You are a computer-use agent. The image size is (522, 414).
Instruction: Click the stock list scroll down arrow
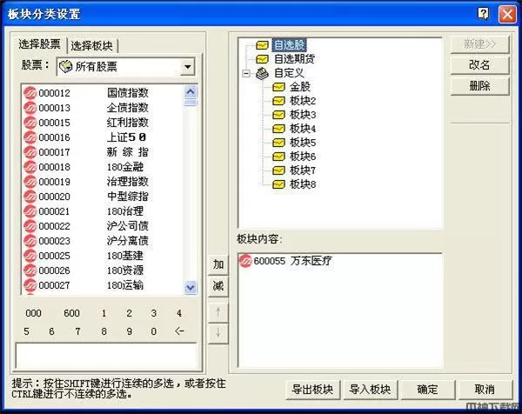point(191,287)
